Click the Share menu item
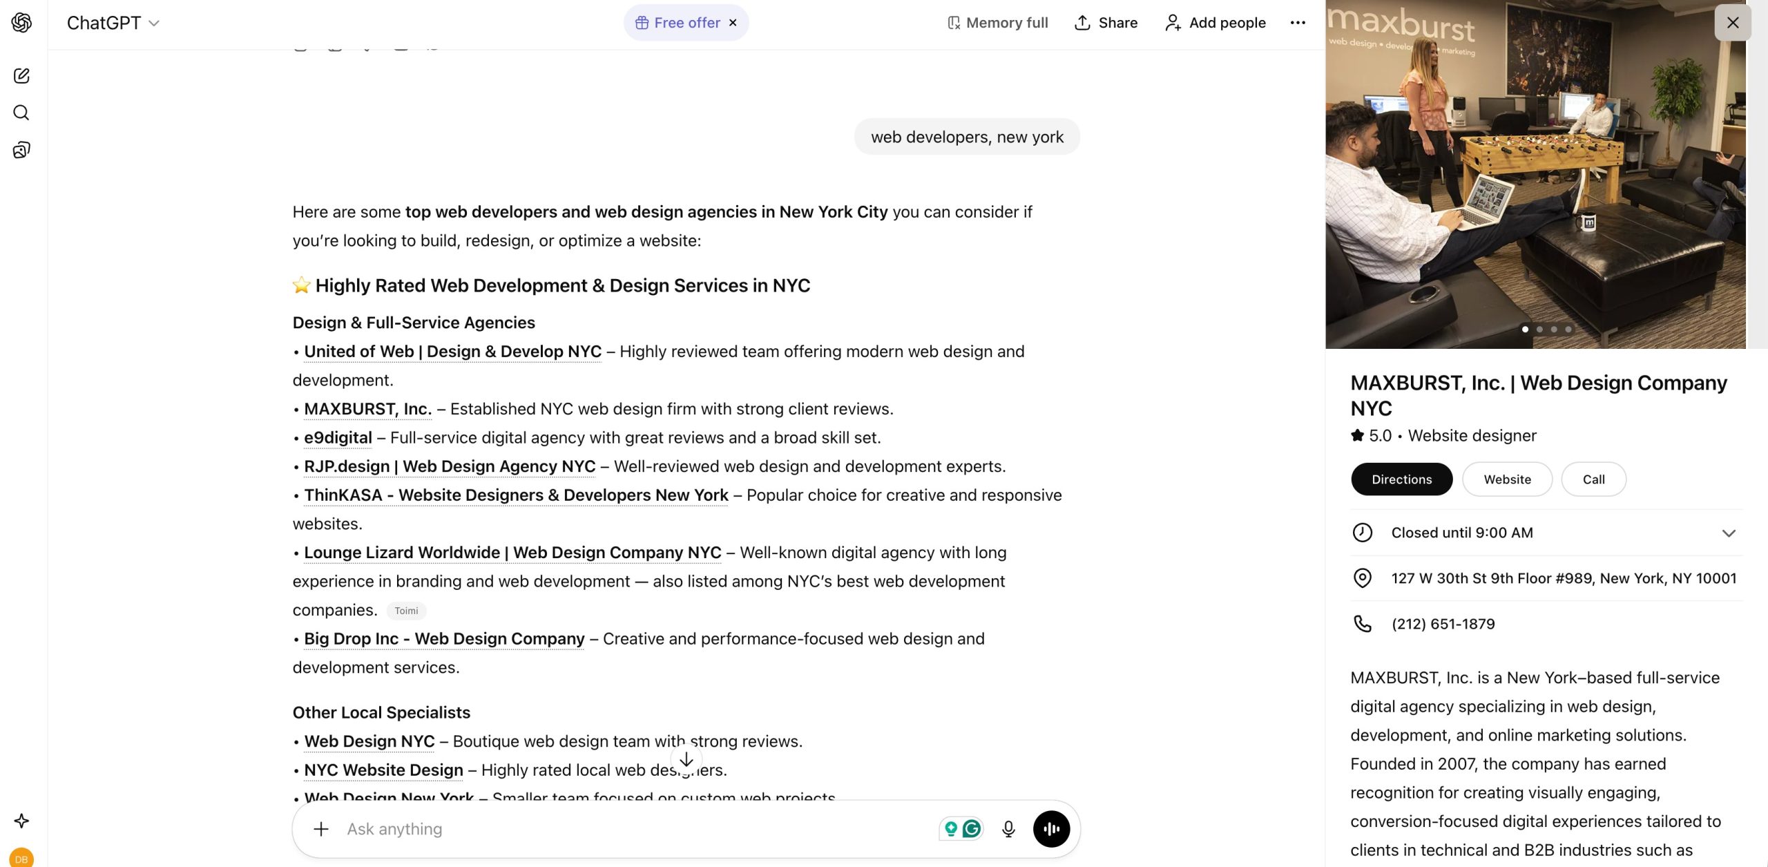 pyautogui.click(x=1104, y=22)
